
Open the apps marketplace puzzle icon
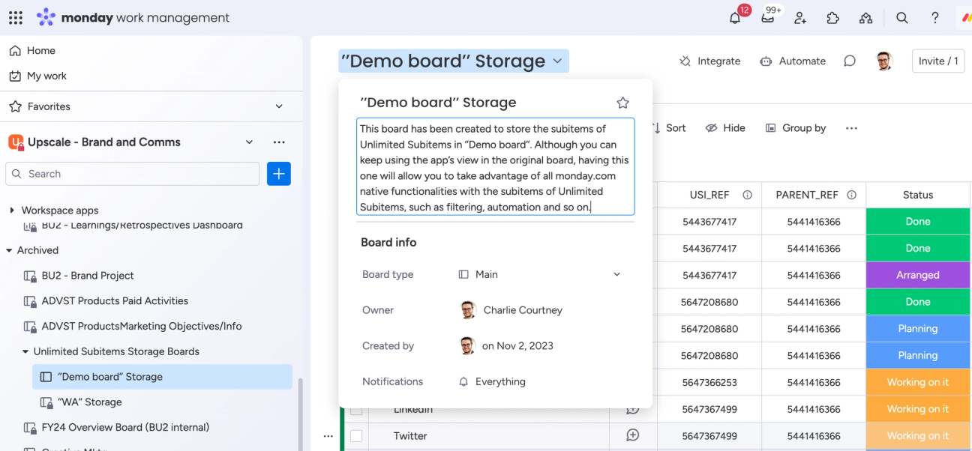pyautogui.click(x=832, y=17)
